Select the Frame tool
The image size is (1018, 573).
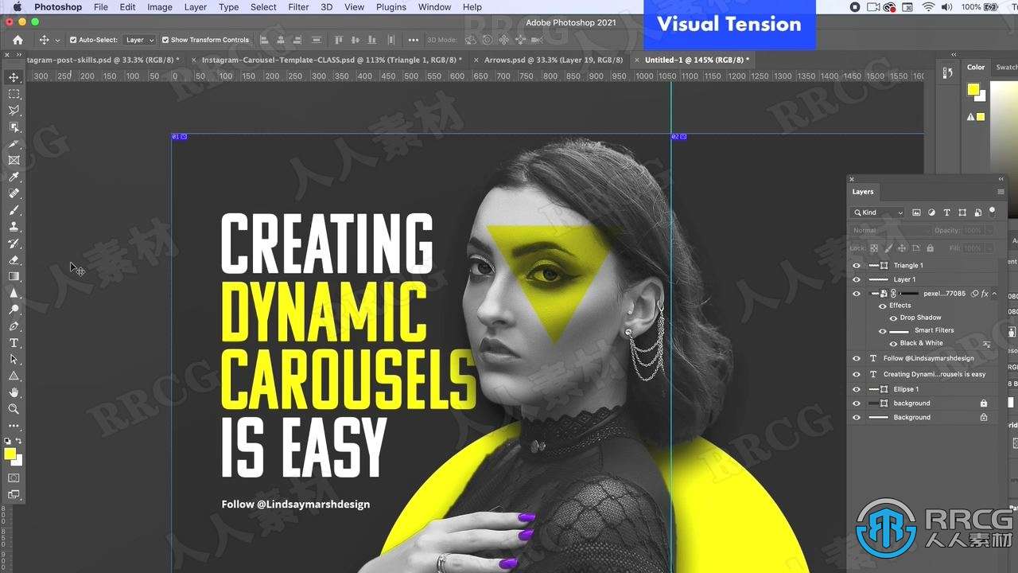[14, 160]
